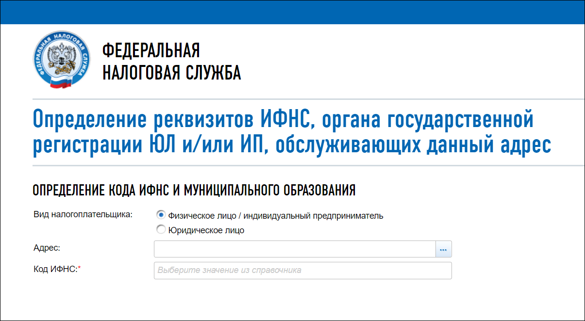This screenshot has height=321, width=585.
Task: Open the address directory via the "..." icon
Action: pyautogui.click(x=444, y=249)
